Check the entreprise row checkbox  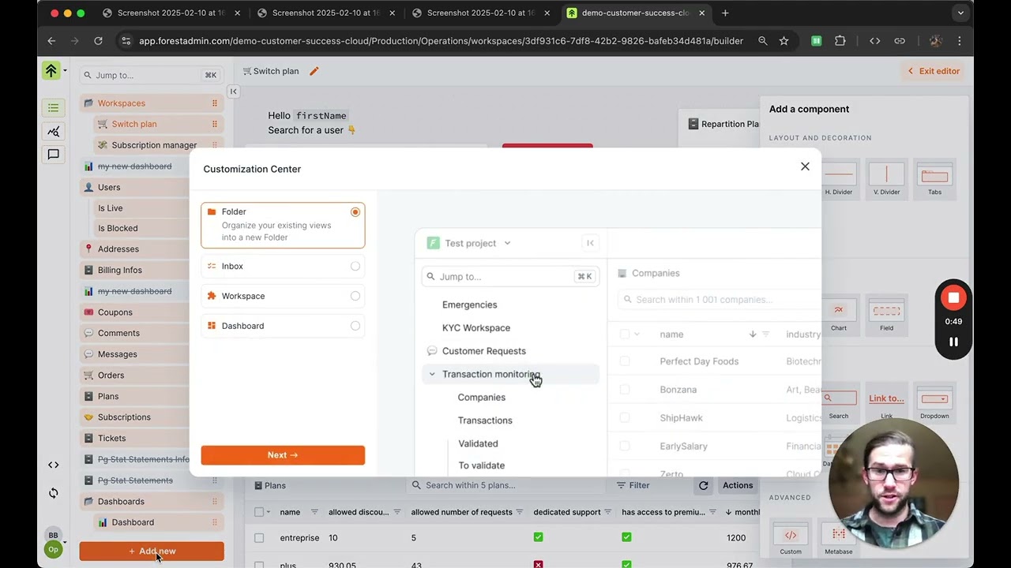click(x=259, y=538)
